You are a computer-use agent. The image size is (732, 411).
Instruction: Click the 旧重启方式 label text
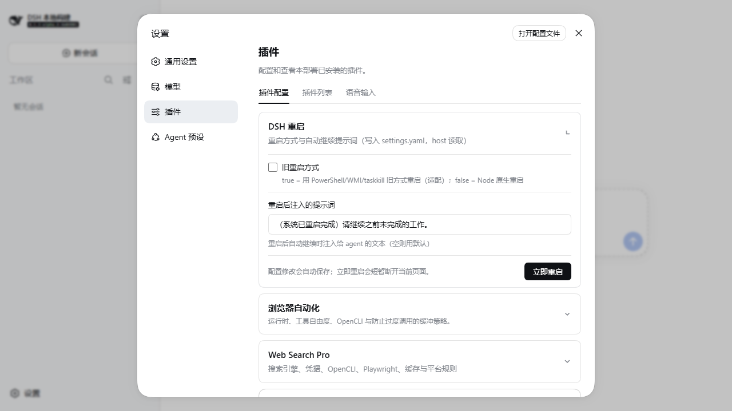[301, 167]
